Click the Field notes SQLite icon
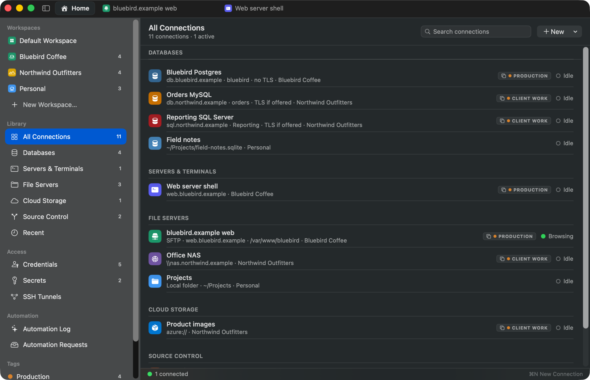This screenshot has width=590, height=380. click(155, 143)
